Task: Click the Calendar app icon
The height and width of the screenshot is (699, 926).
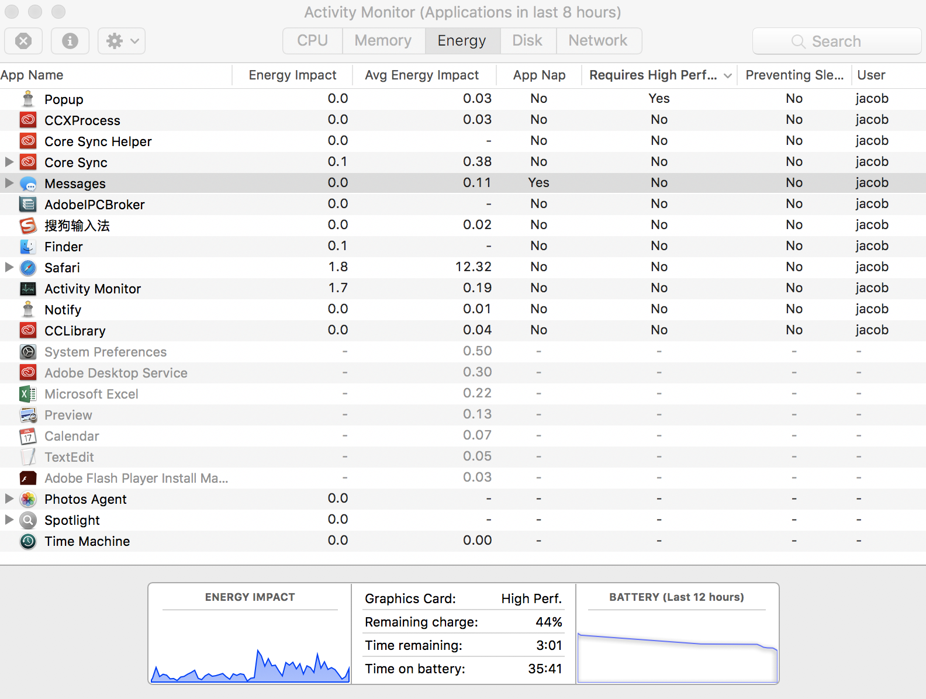Action: point(28,436)
